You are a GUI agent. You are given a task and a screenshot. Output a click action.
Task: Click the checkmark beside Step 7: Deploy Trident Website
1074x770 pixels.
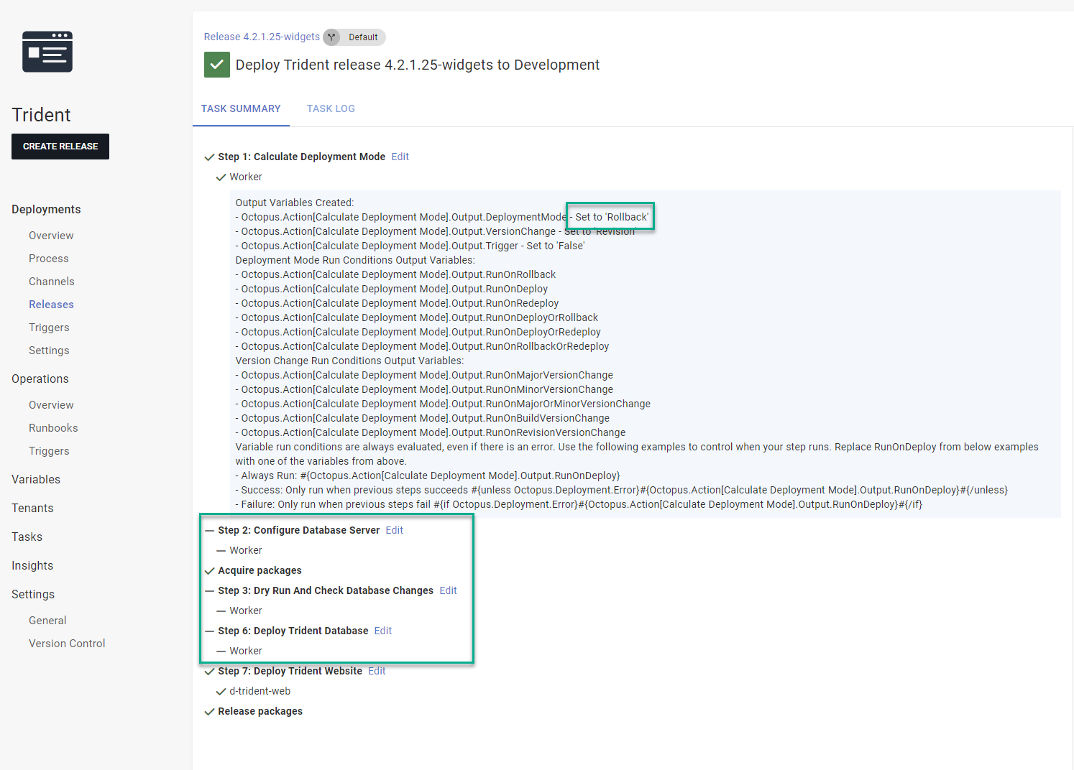209,671
